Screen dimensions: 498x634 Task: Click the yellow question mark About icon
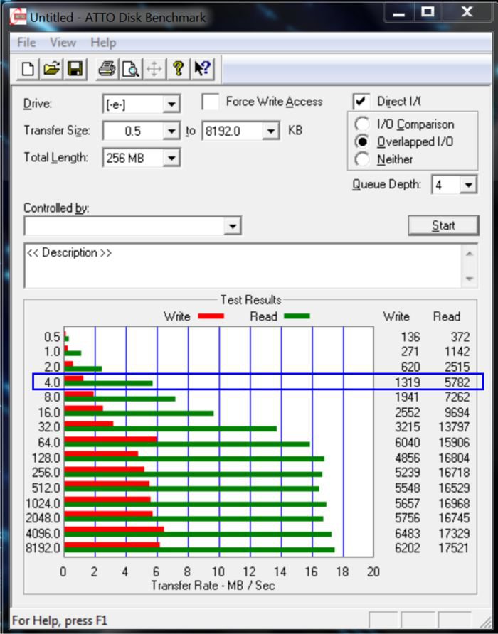point(178,69)
